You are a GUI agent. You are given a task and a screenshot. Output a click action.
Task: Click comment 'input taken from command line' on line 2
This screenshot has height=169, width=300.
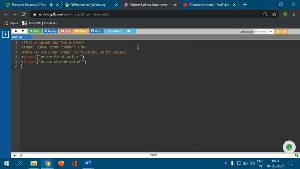pos(54,47)
